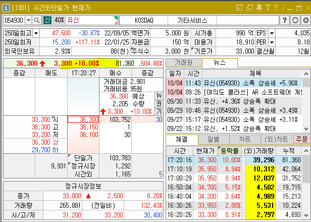Screen dimensions: 311x222
Task: Click the KOSDAQ market label
Action: [144, 20]
